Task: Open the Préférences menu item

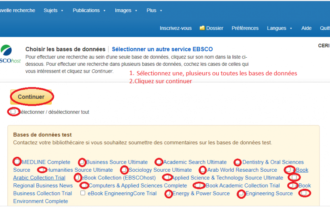Action: click(245, 28)
